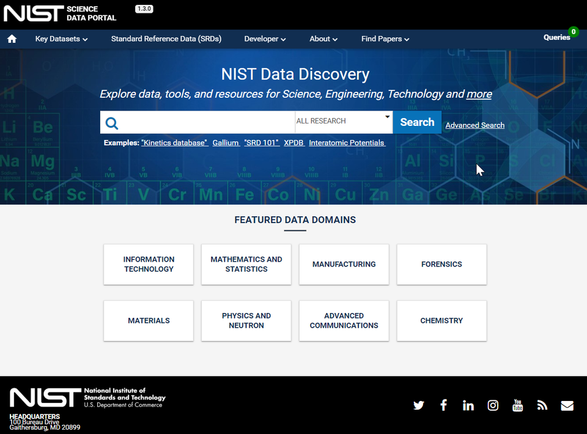Open the Materials domain card
The width and height of the screenshot is (587, 434).
click(x=149, y=321)
